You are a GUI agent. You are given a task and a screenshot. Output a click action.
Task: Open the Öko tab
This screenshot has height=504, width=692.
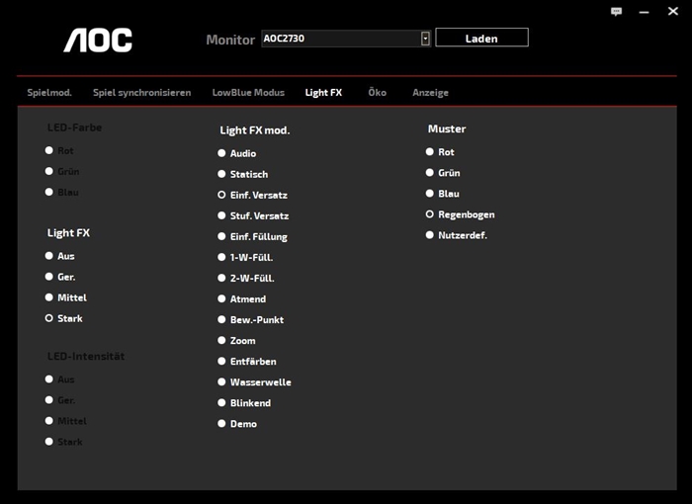pos(377,92)
